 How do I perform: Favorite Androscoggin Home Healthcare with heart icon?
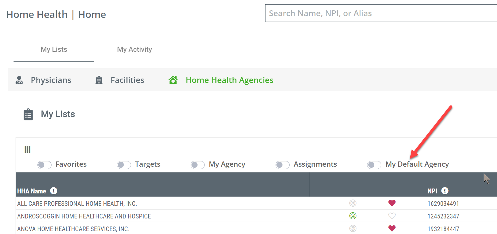pos(392,216)
